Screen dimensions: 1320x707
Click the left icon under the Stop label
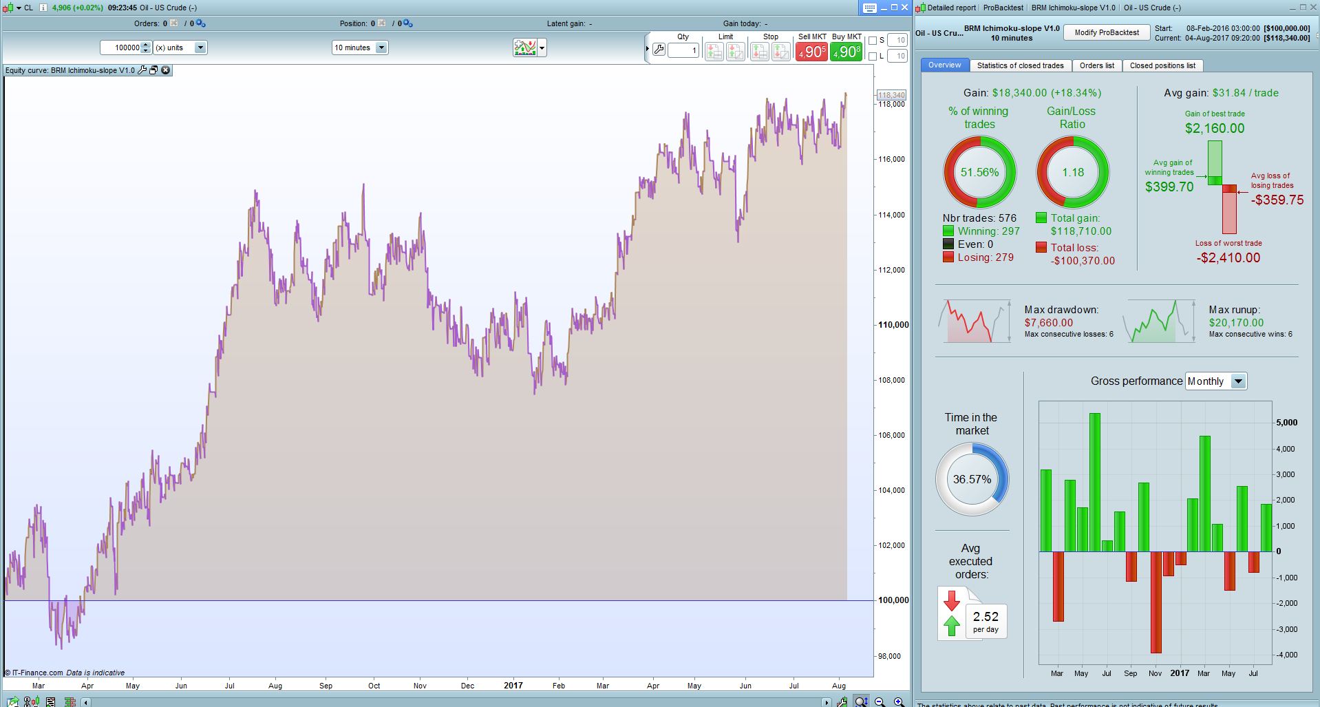coord(760,51)
